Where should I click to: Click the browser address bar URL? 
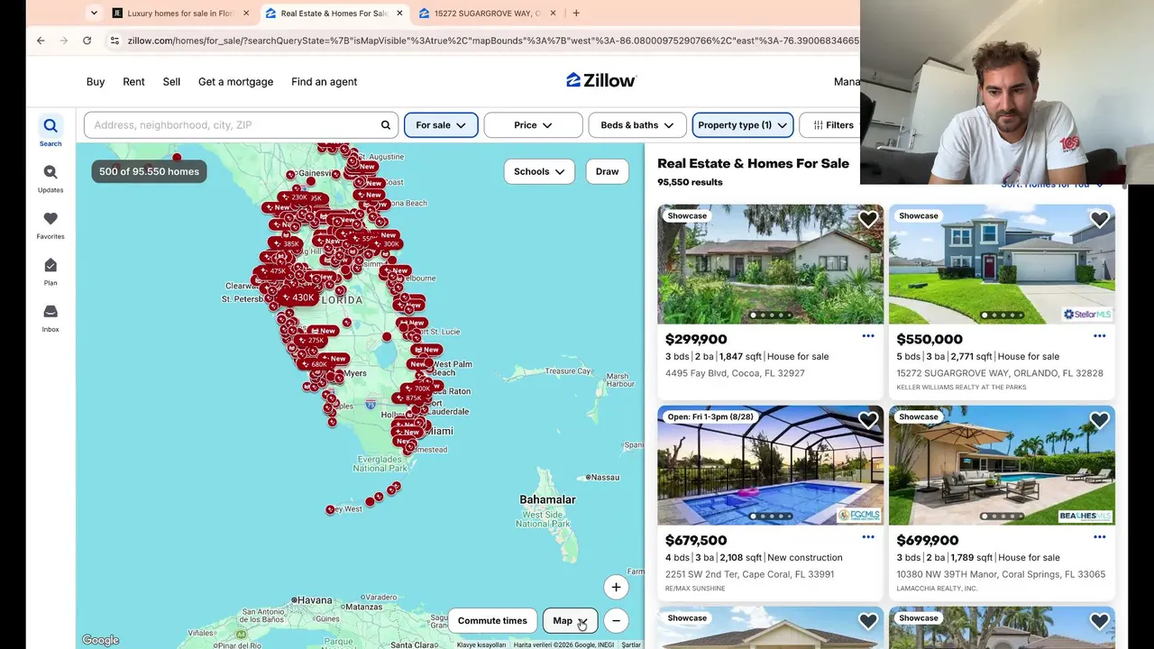pyautogui.click(x=492, y=41)
